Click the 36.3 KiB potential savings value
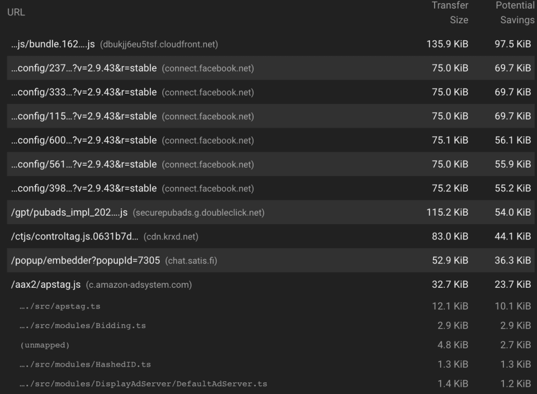Viewport: 537px width, 394px height. (x=513, y=260)
